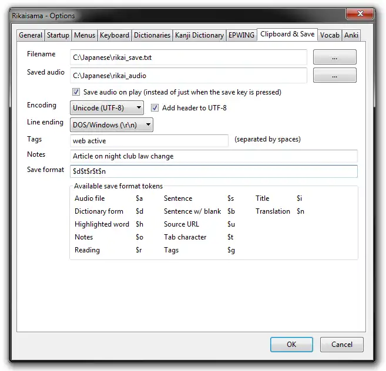Click the $g tags token
This screenshot has height=371, width=386.
coord(231,250)
